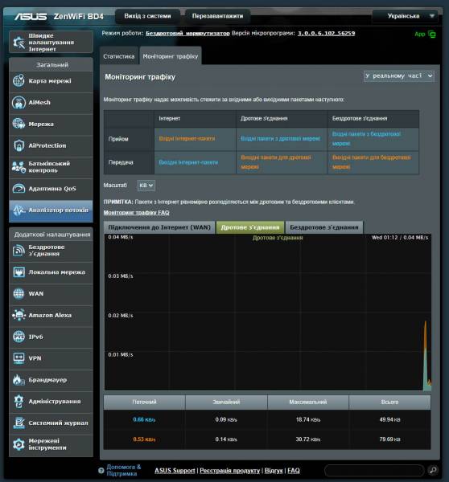Click the AiProtection shield icon

19,145
